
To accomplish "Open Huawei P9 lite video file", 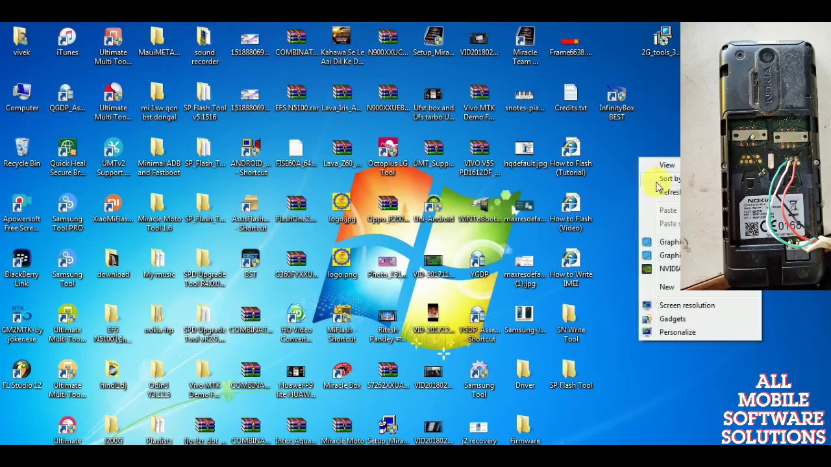I will coord(296,379).
